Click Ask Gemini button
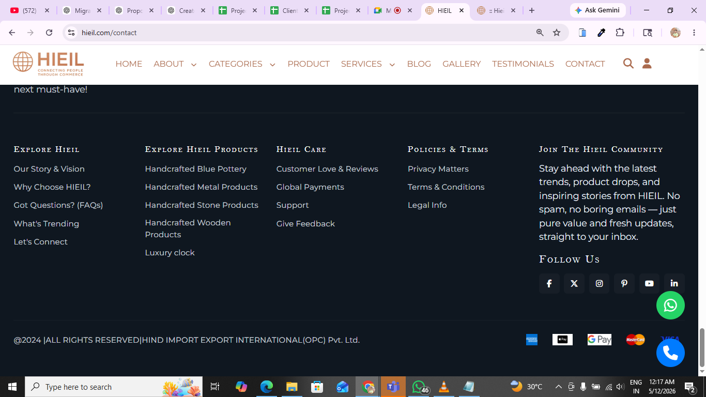The height and width of the screenshot is (397, 706). [x=598, y=10]
